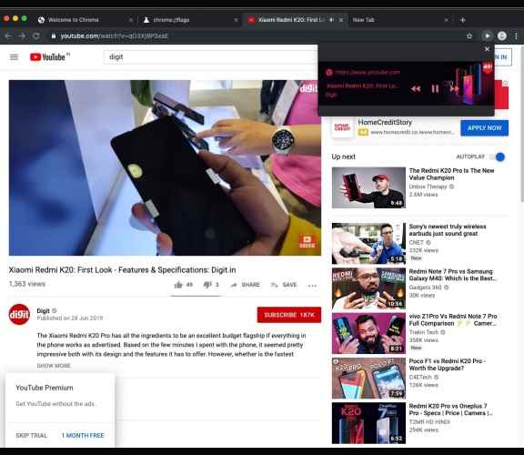
Task: Open a new tab with plus button
Action: (462, 20)
